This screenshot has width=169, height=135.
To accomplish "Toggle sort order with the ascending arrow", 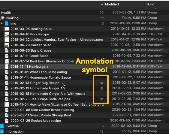I will point(102,4).
